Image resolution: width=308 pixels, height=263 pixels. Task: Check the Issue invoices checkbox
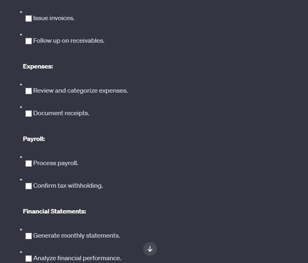(x=29, y=19)
